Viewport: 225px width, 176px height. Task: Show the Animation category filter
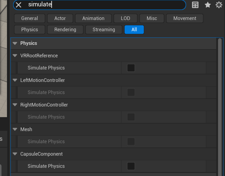point(93,18)
